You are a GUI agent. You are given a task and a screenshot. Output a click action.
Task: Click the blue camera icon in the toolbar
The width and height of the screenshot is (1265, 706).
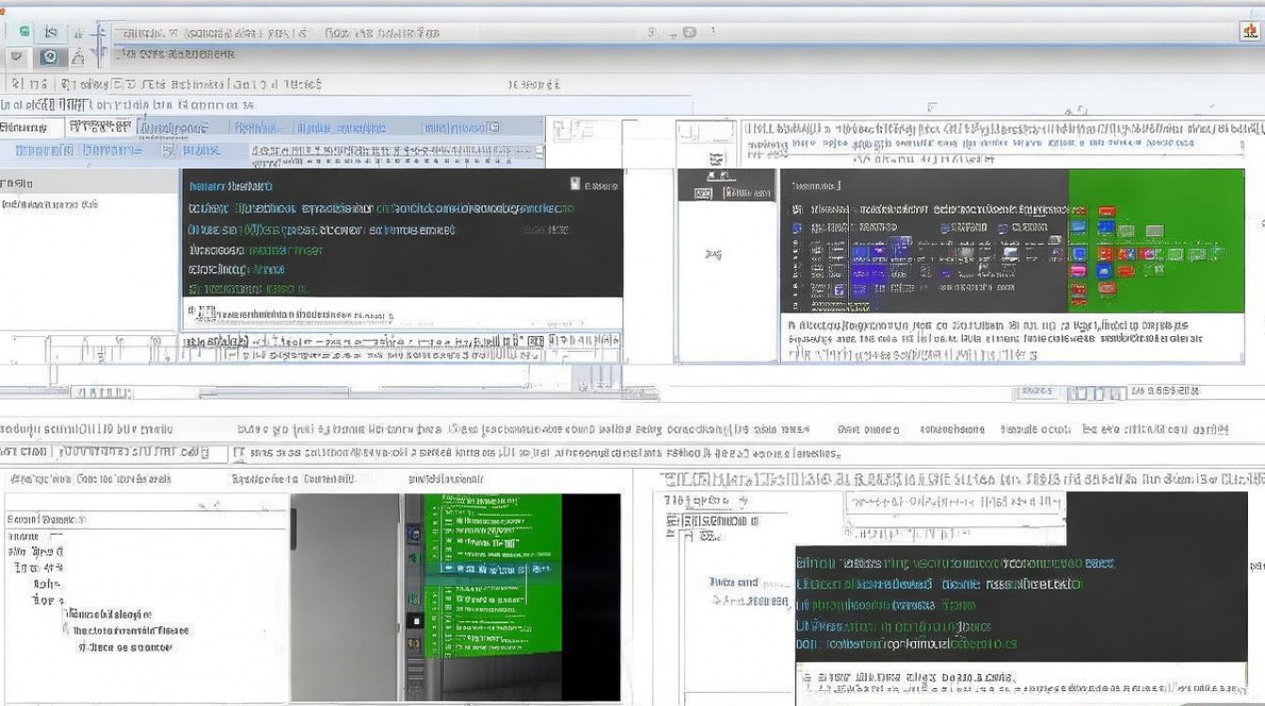pyautogui.click(x=48, y=57)
